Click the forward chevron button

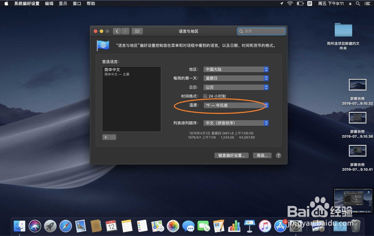125,31
